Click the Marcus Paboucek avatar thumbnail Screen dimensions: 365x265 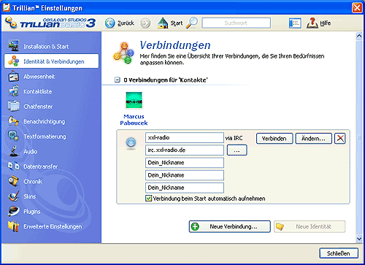tap(134, 100)
